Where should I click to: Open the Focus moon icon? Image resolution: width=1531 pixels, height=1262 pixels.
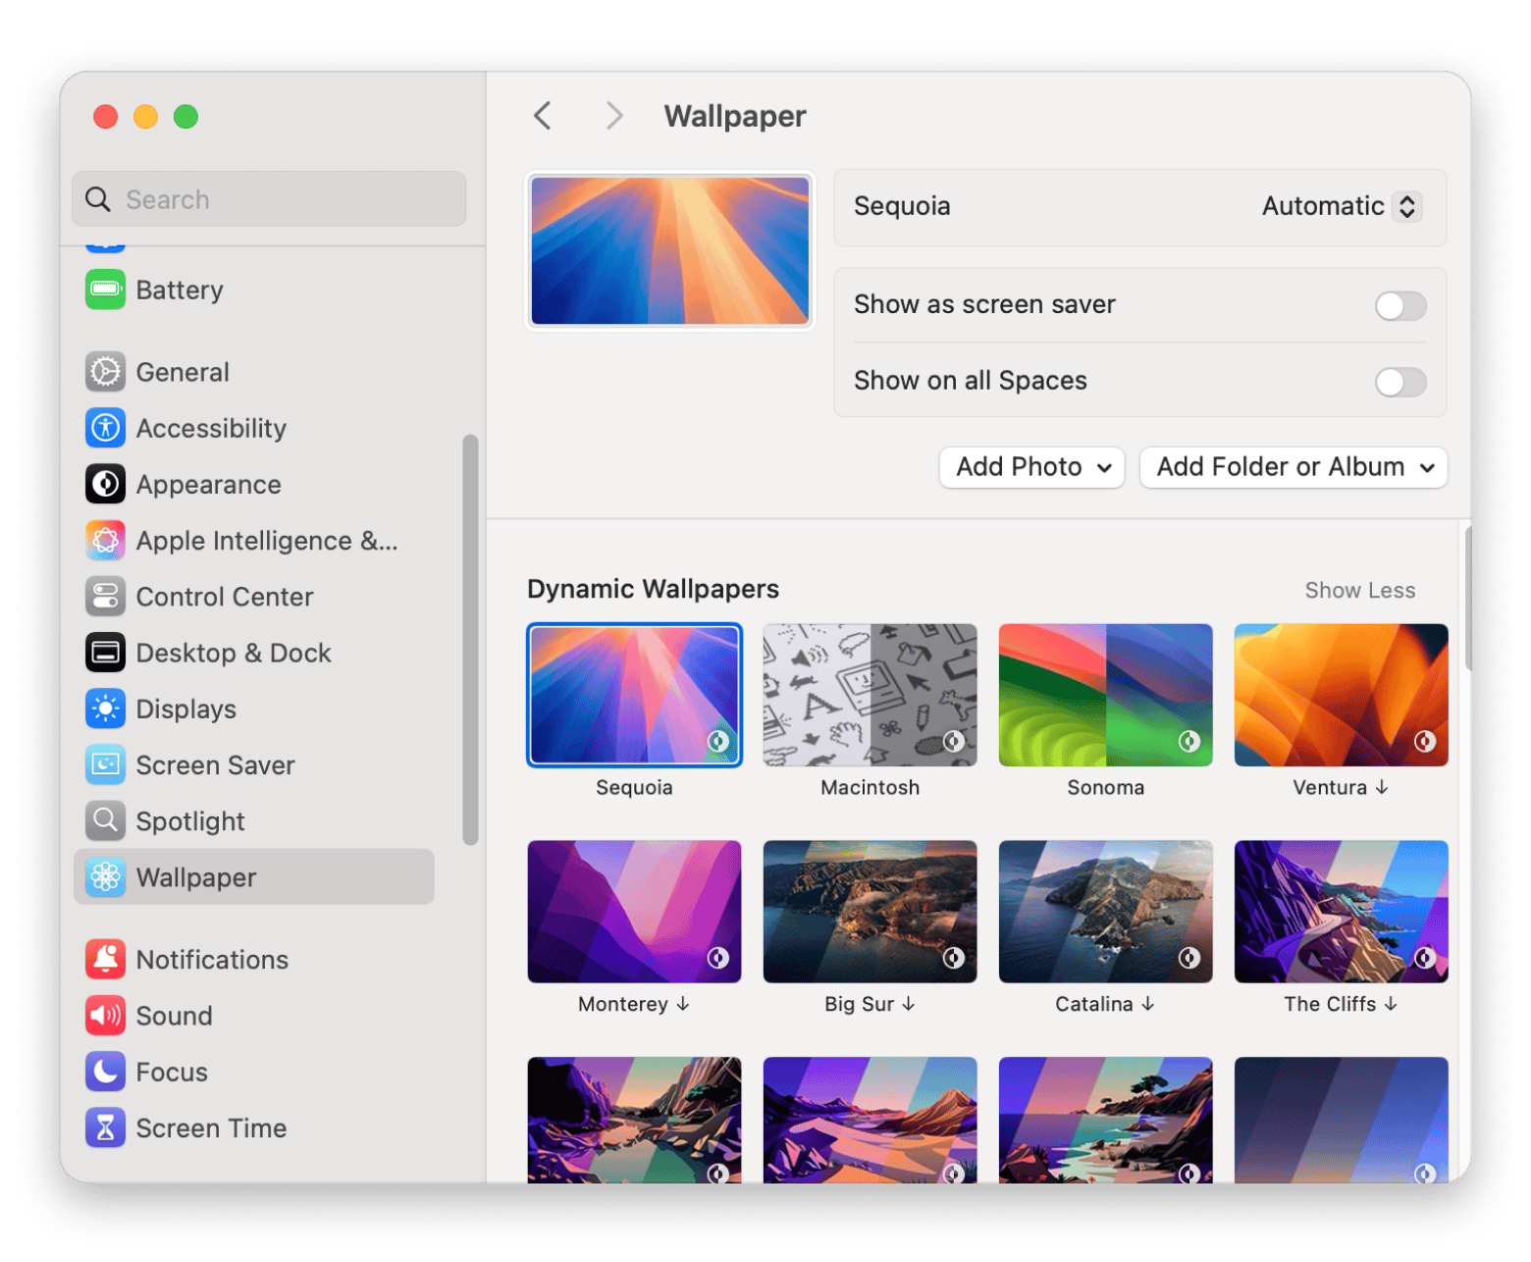coord(105,1072)
